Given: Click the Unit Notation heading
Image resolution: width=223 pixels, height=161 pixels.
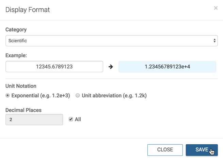Looking at the screenshot, I should pos(21,86).
